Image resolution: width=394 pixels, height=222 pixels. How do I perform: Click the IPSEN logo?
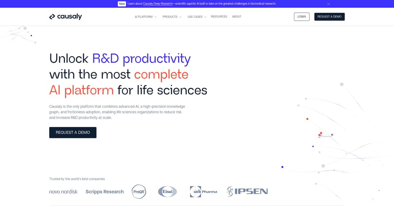[x=247, y=192]
